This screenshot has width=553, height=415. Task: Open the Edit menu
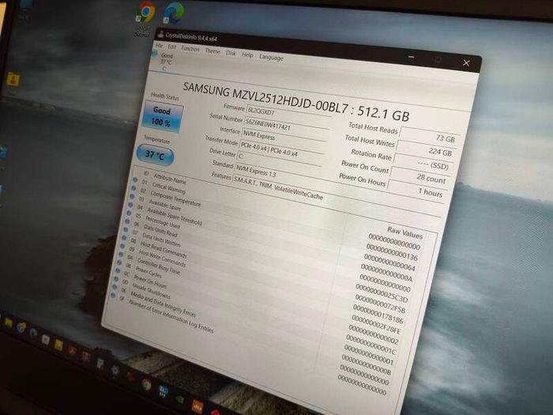pos(171,47)
